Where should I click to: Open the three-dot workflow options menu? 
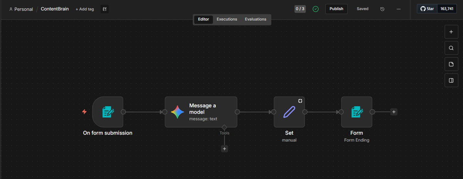click(x=399, y=9)
